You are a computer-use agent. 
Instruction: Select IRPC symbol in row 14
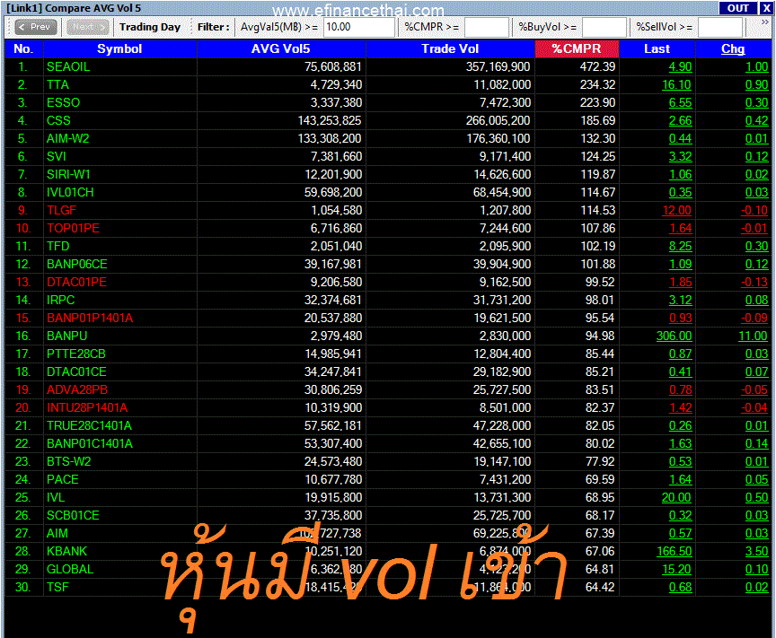(x=61, y=301)
